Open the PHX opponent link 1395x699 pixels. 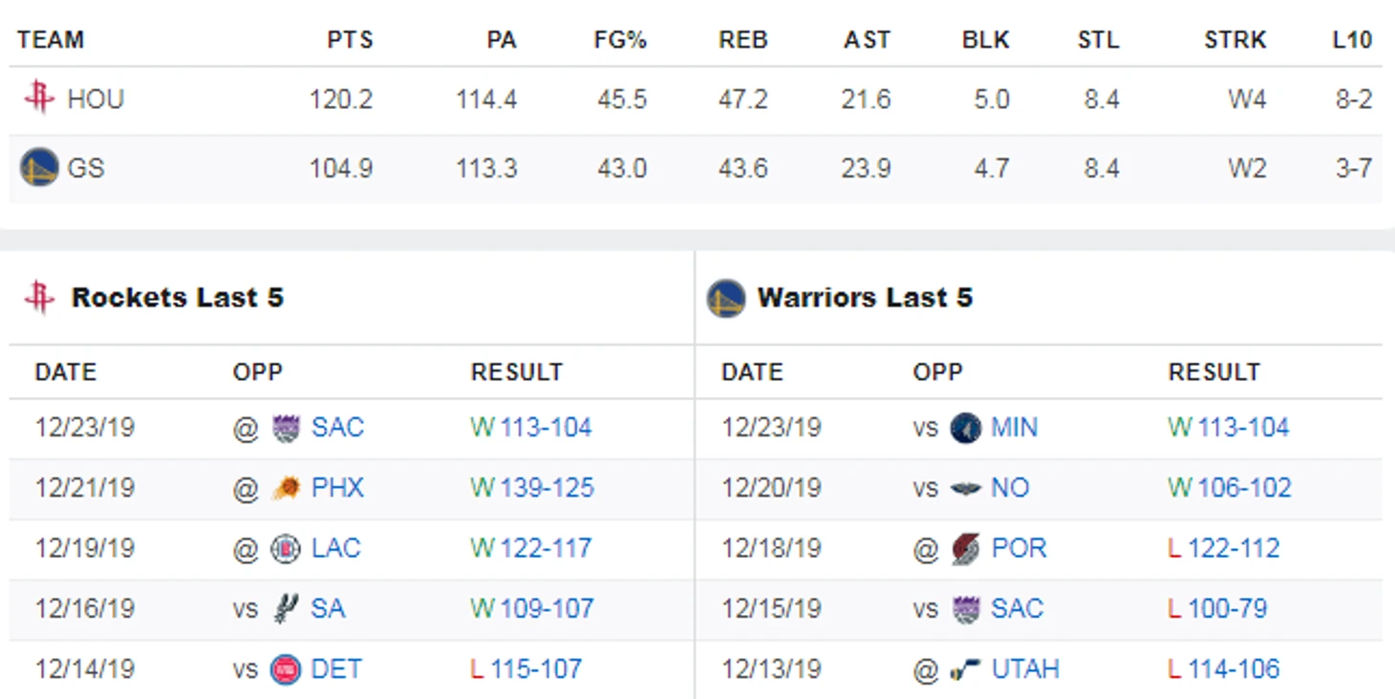click(x=337, y=488)
